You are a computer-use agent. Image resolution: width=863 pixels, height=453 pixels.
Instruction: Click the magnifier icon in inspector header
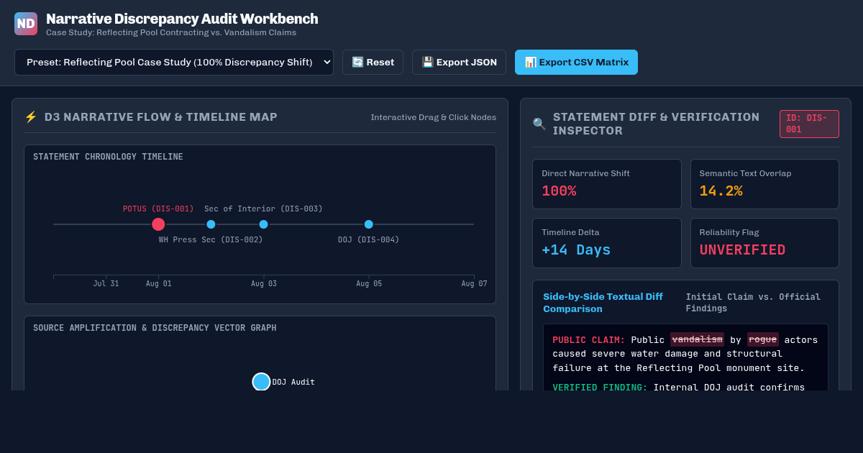[x=539, y=124]
